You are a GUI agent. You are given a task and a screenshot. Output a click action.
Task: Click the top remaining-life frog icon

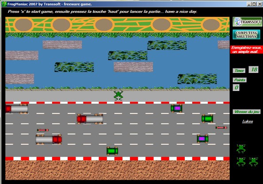241,149
